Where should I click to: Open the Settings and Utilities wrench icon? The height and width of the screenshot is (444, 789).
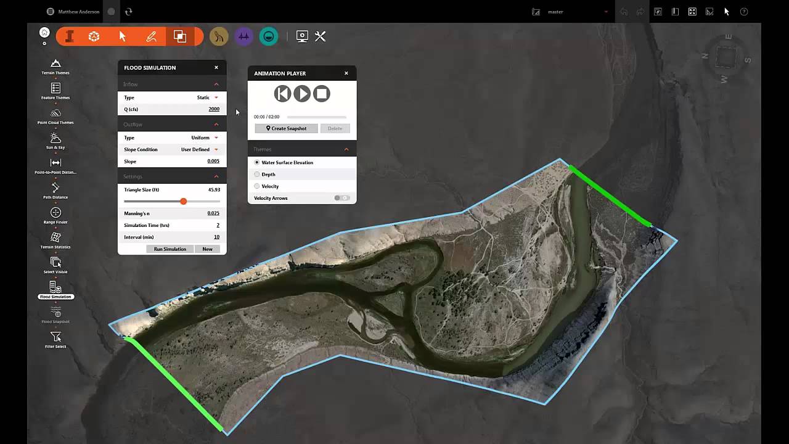320,36
